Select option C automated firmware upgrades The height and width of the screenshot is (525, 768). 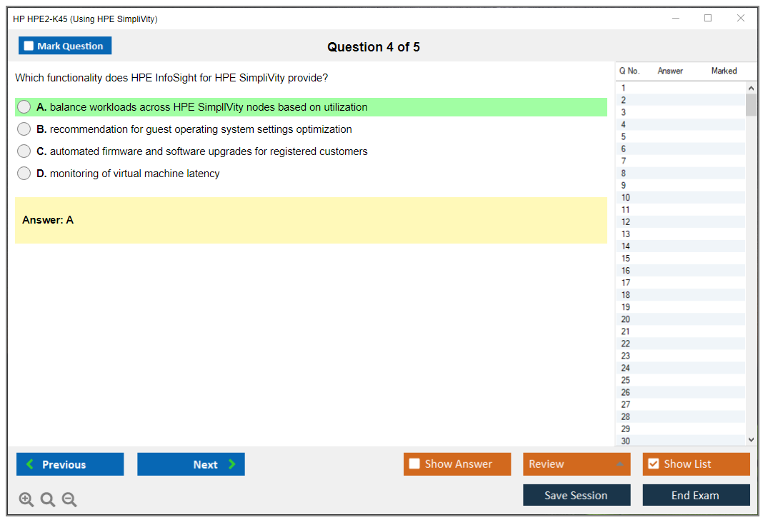[x=24, y=151]
